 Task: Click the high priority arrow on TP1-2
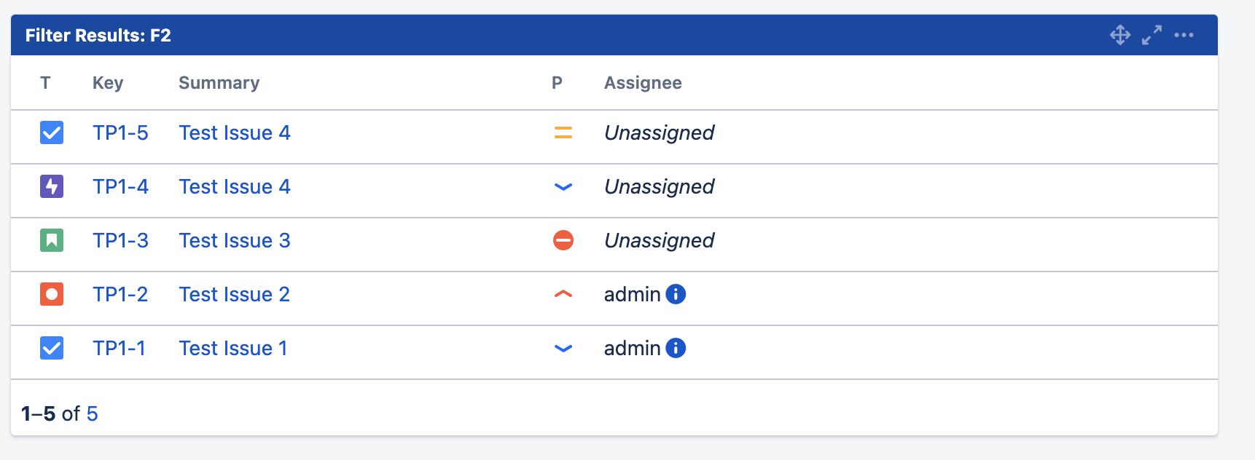pyautogui.click(x=563, y=294)
